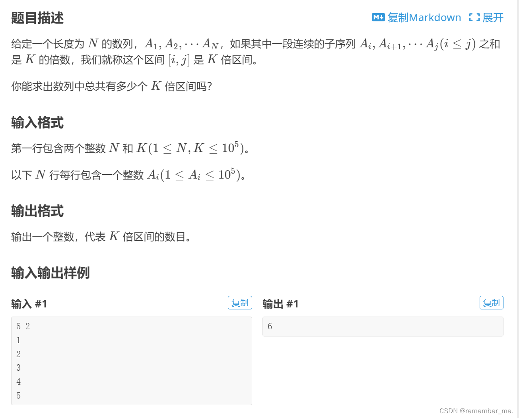The image size is (519, 418).
Task: Click the copy icon above the sample input
Action: pos(240,302)
